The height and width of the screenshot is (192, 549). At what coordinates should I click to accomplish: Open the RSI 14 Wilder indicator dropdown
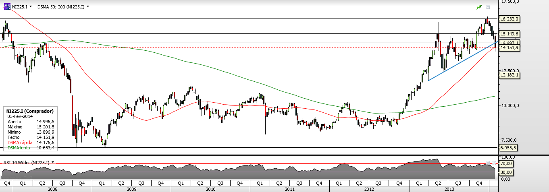(53, 162)
